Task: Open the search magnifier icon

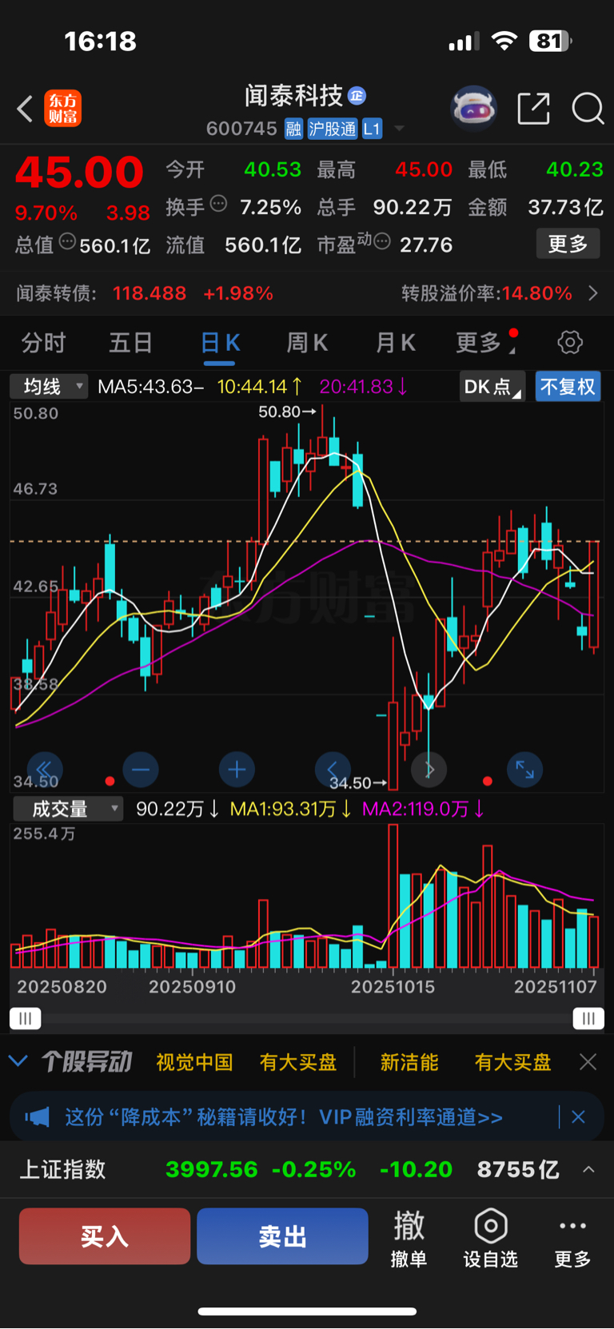Action: pyautogui.click(x=588, y=109)
